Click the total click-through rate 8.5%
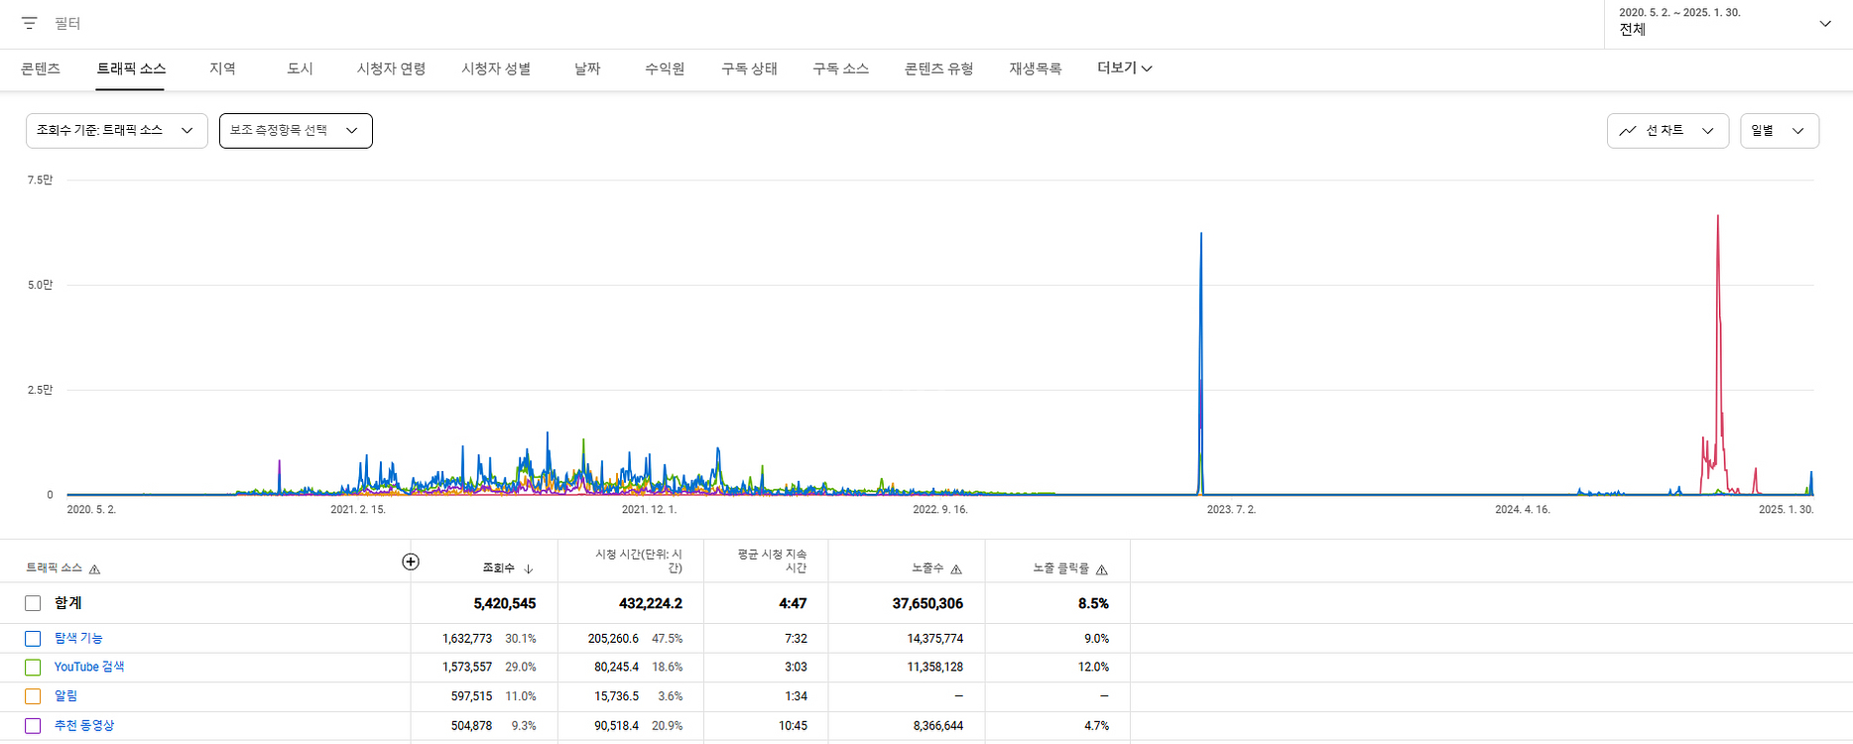Image resolution: width=1853 pixels, height=744 pixels. [1093, 603]
